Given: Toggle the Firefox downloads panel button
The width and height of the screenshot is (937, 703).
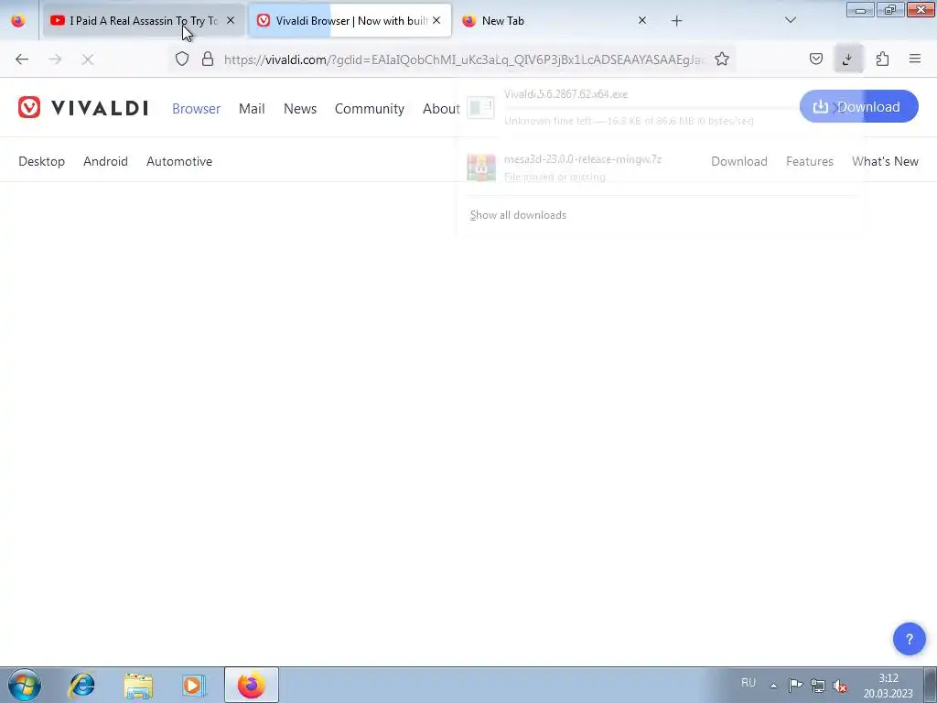Looking at the screenshot, I should (848, 59).
